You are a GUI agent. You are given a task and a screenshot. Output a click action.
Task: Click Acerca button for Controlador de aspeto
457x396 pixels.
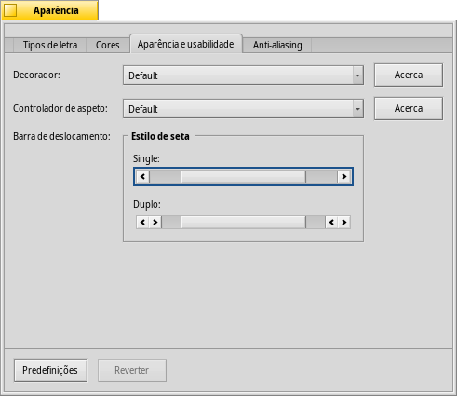tap(409, 109)
